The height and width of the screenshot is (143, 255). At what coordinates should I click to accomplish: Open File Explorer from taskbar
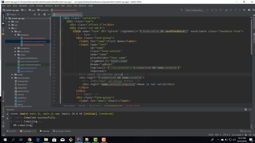click(46, 139)
